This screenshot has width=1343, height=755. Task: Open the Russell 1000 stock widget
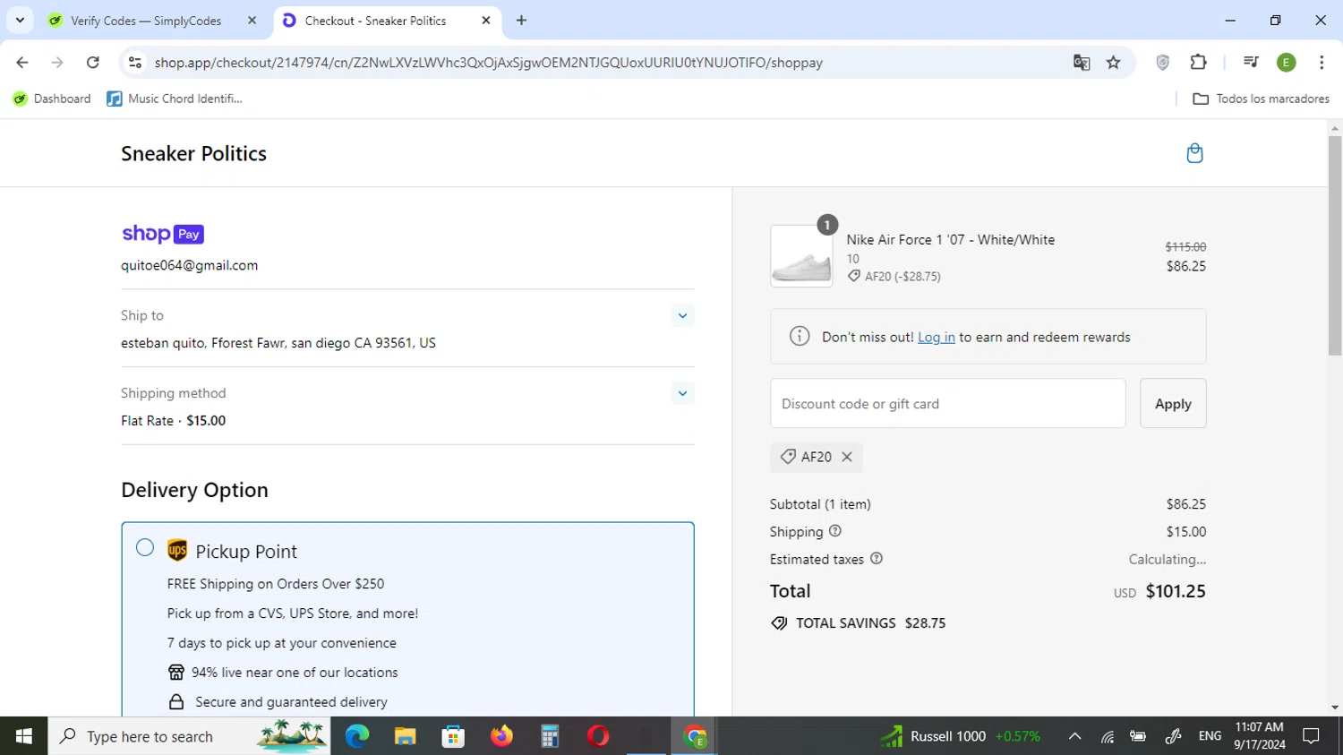960,736
